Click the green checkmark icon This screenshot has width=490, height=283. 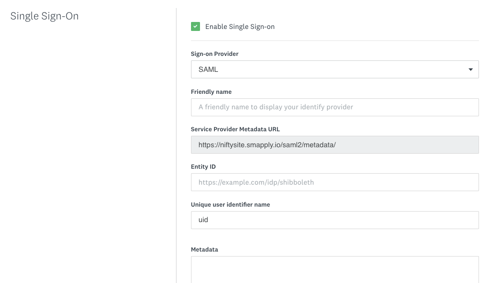[x=195, y=26]
